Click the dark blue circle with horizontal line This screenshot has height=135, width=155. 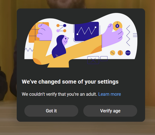click(x=128, y=53)
